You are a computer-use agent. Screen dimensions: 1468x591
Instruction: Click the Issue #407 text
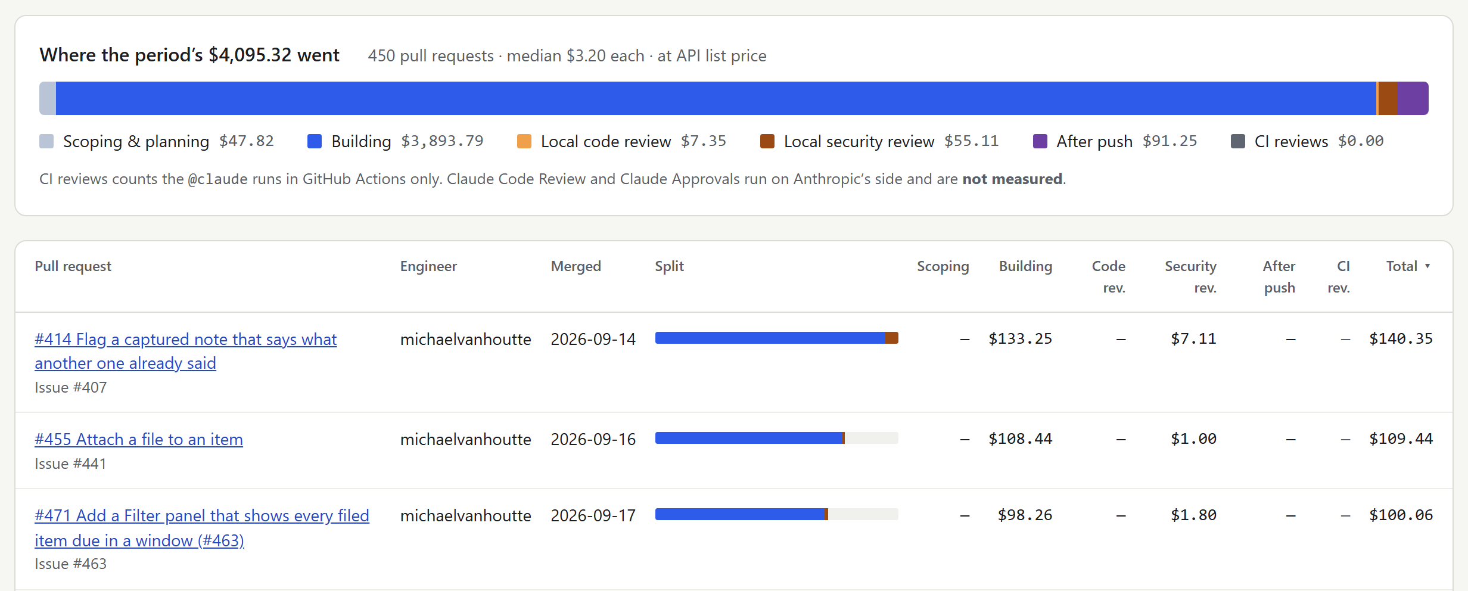coord(70,388)
